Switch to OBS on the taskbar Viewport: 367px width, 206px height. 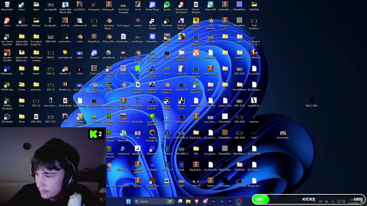click(x=239, y=201)
